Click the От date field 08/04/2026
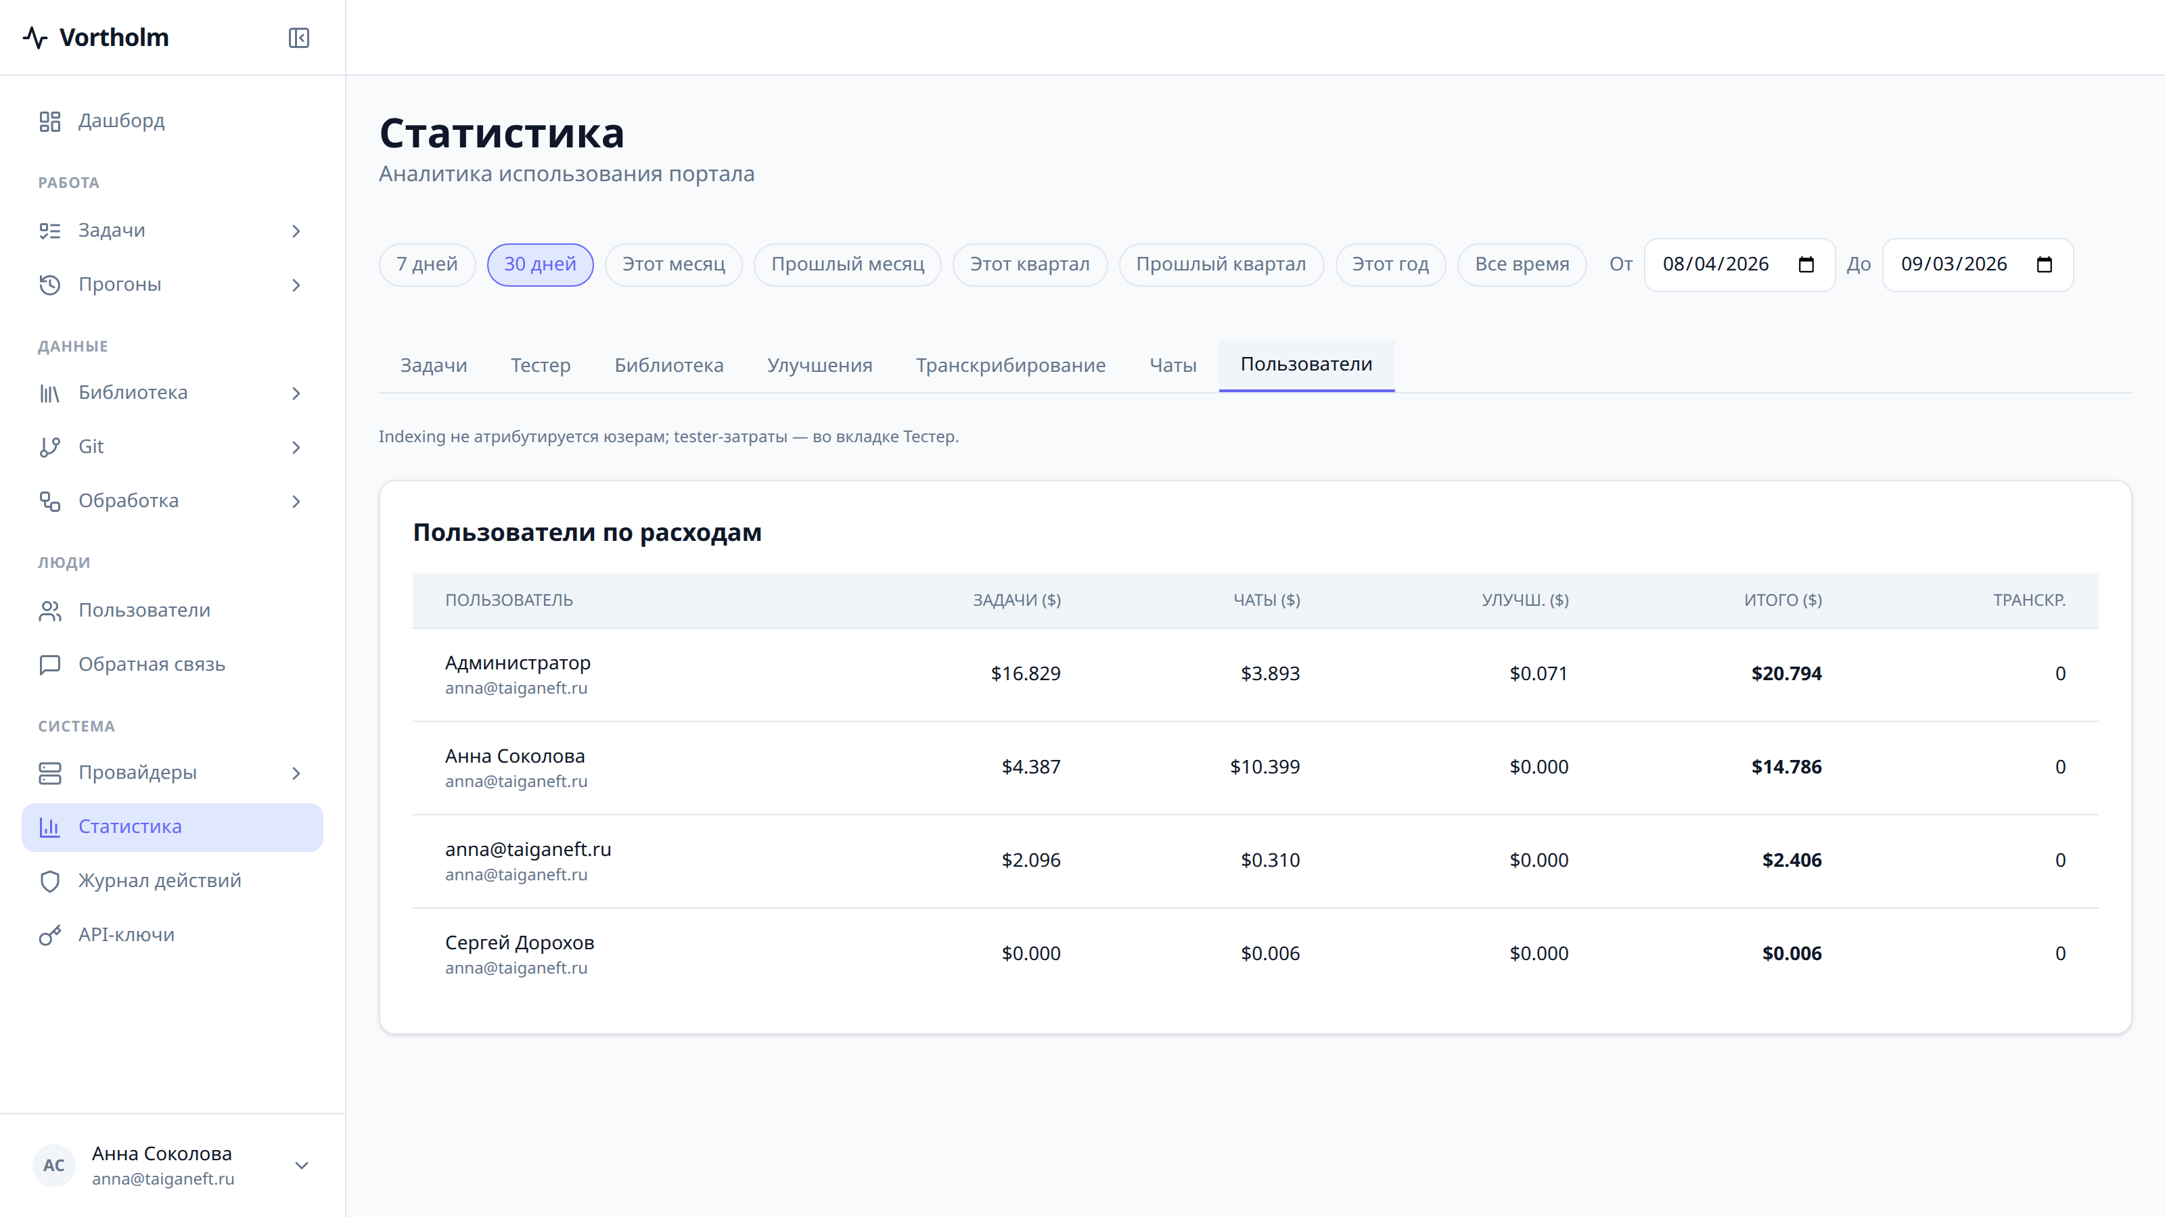This screenshot has height=1217, width=2165. [x=1739, y=264]
